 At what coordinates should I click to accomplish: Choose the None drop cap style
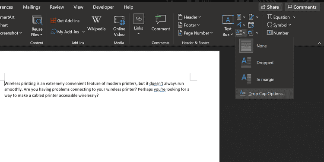[264, 46]
